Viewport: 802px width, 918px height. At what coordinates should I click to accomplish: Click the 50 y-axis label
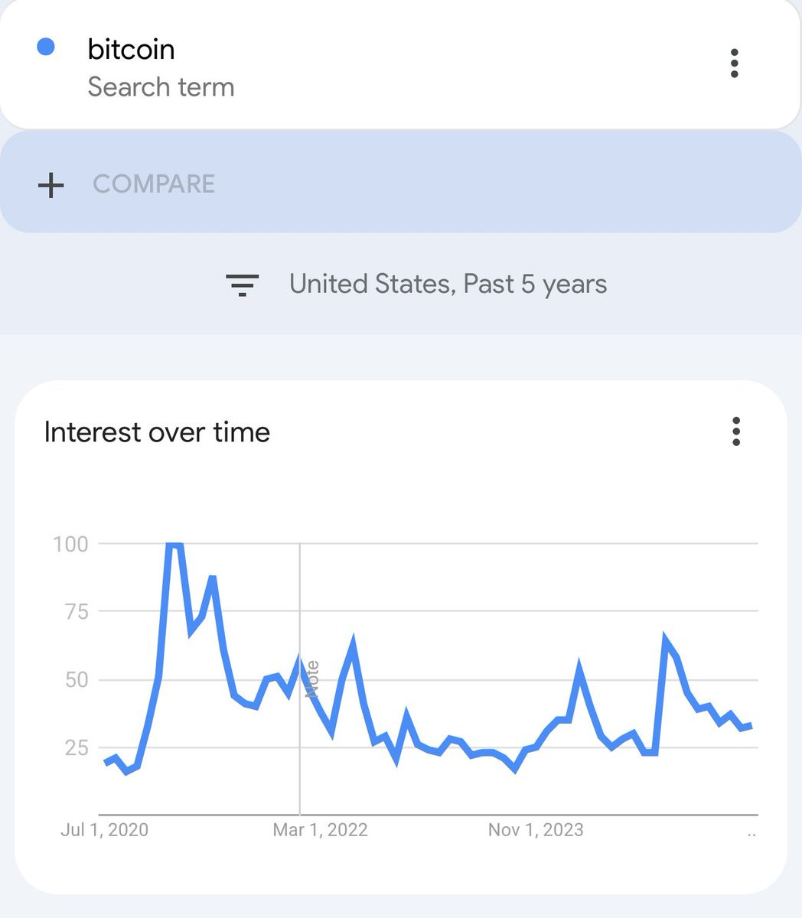(75, 679)
